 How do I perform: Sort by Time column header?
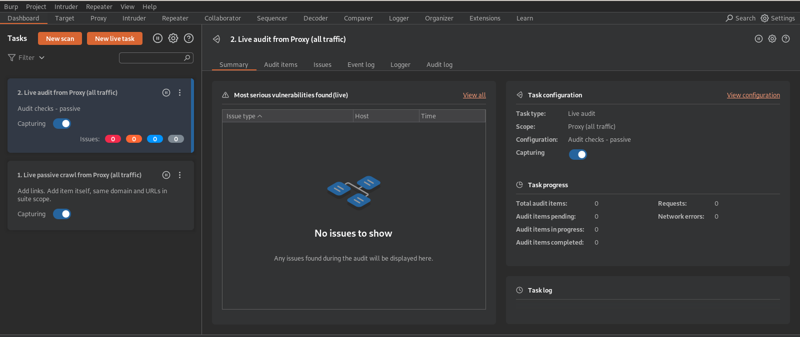point(452,116)
